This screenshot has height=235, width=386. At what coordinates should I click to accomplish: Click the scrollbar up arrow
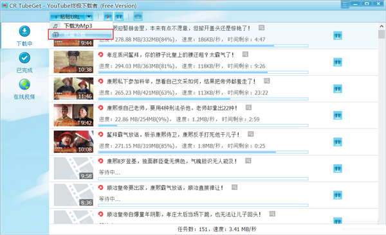pos(381,26)
